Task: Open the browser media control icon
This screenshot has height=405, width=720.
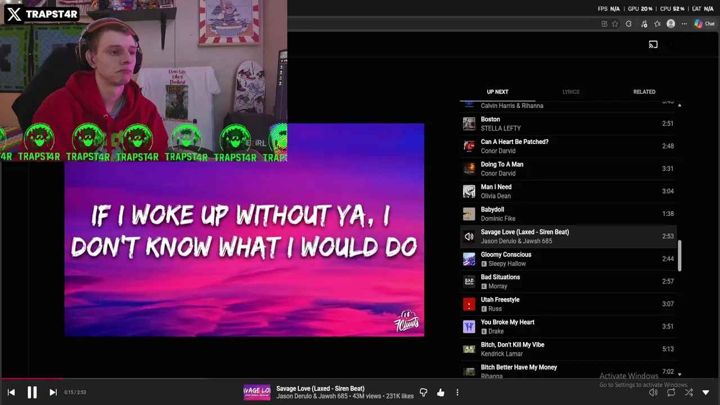Action: pos(644,24)
